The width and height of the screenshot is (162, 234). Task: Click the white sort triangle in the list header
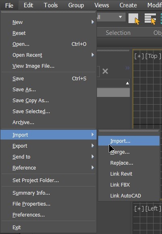click(127, 83)
